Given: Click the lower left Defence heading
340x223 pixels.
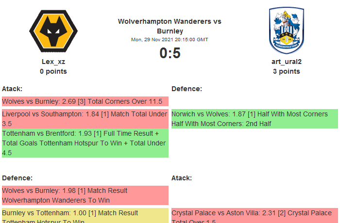Looking at the screenshot, I should [17, 178].
